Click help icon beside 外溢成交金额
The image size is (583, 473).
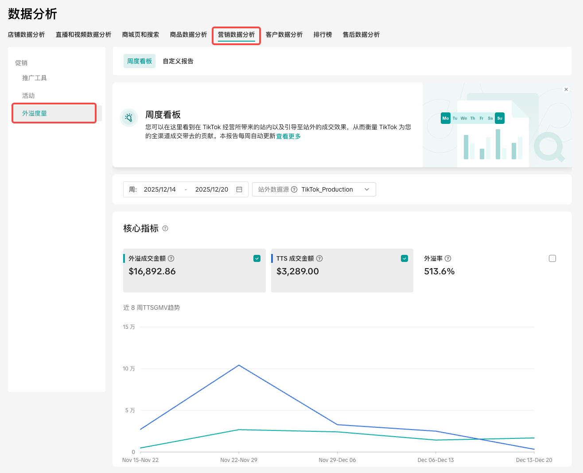tap(171, 258)
